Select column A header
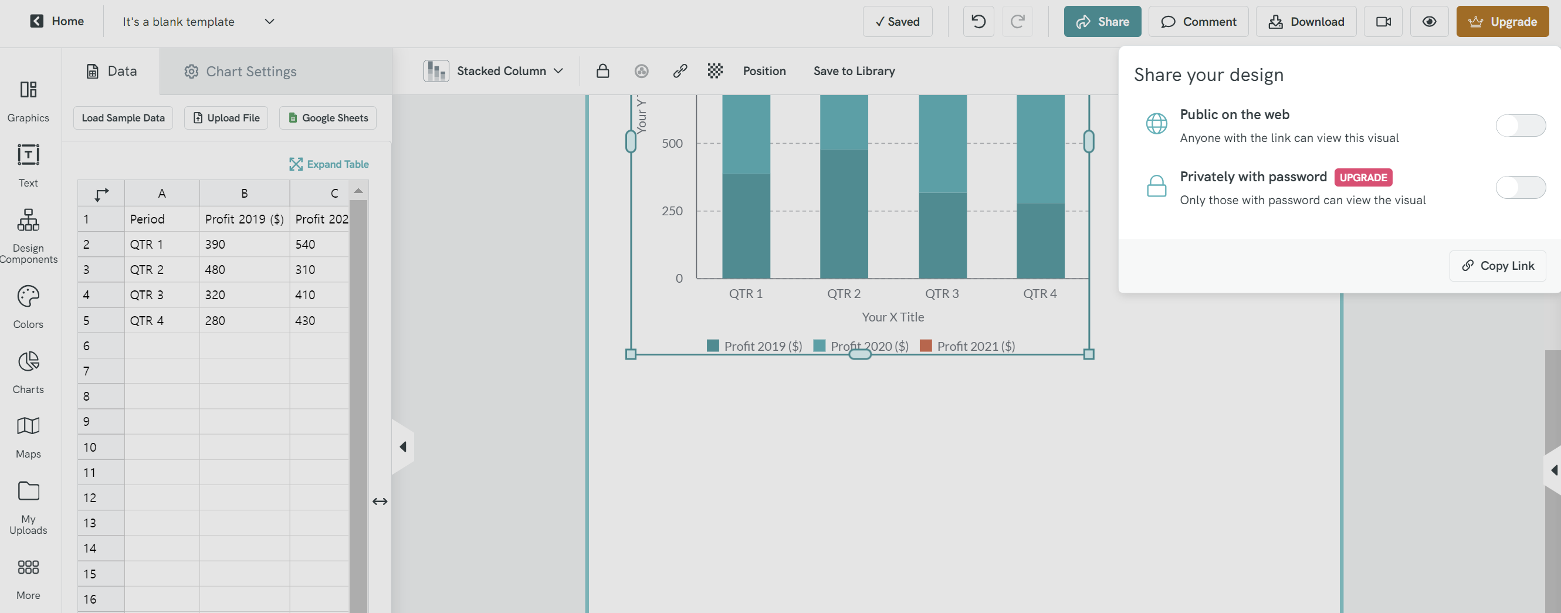This screenshot has height=613, width=1561. pyautogui.click(x=162, y=193)
